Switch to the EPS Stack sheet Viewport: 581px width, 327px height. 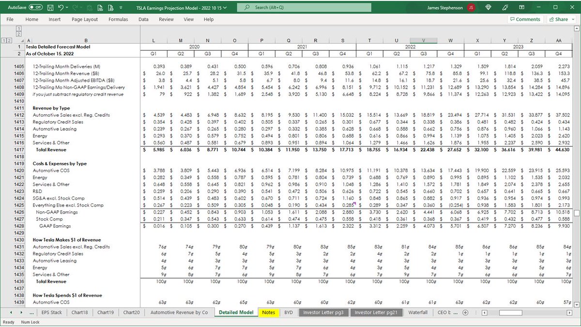coord(52,312)
